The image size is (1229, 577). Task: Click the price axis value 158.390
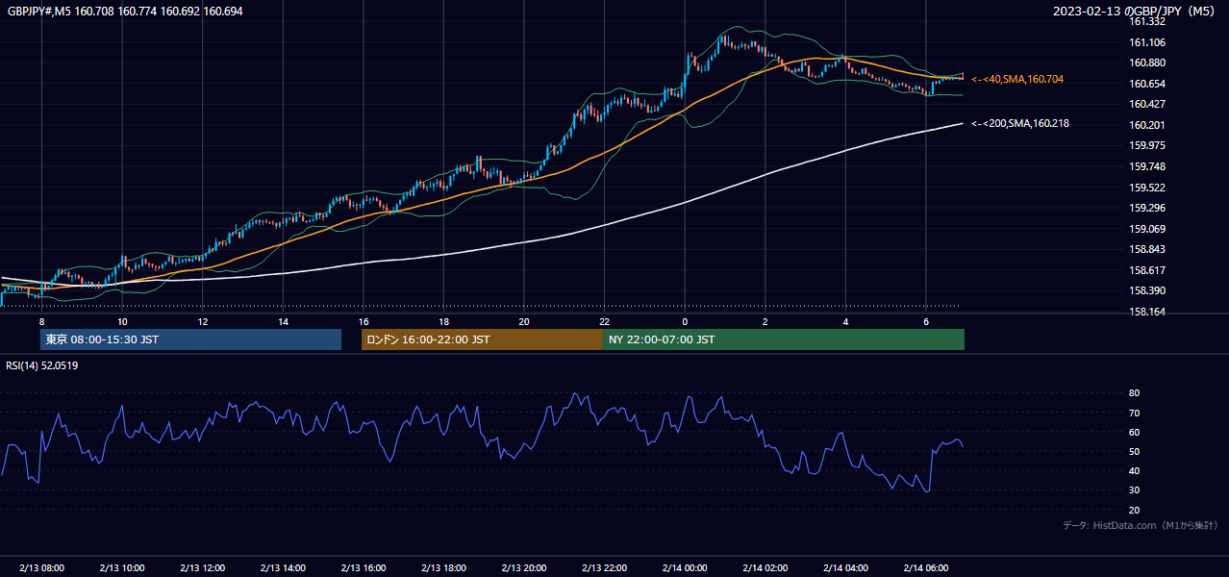(x=1146, y=290)
